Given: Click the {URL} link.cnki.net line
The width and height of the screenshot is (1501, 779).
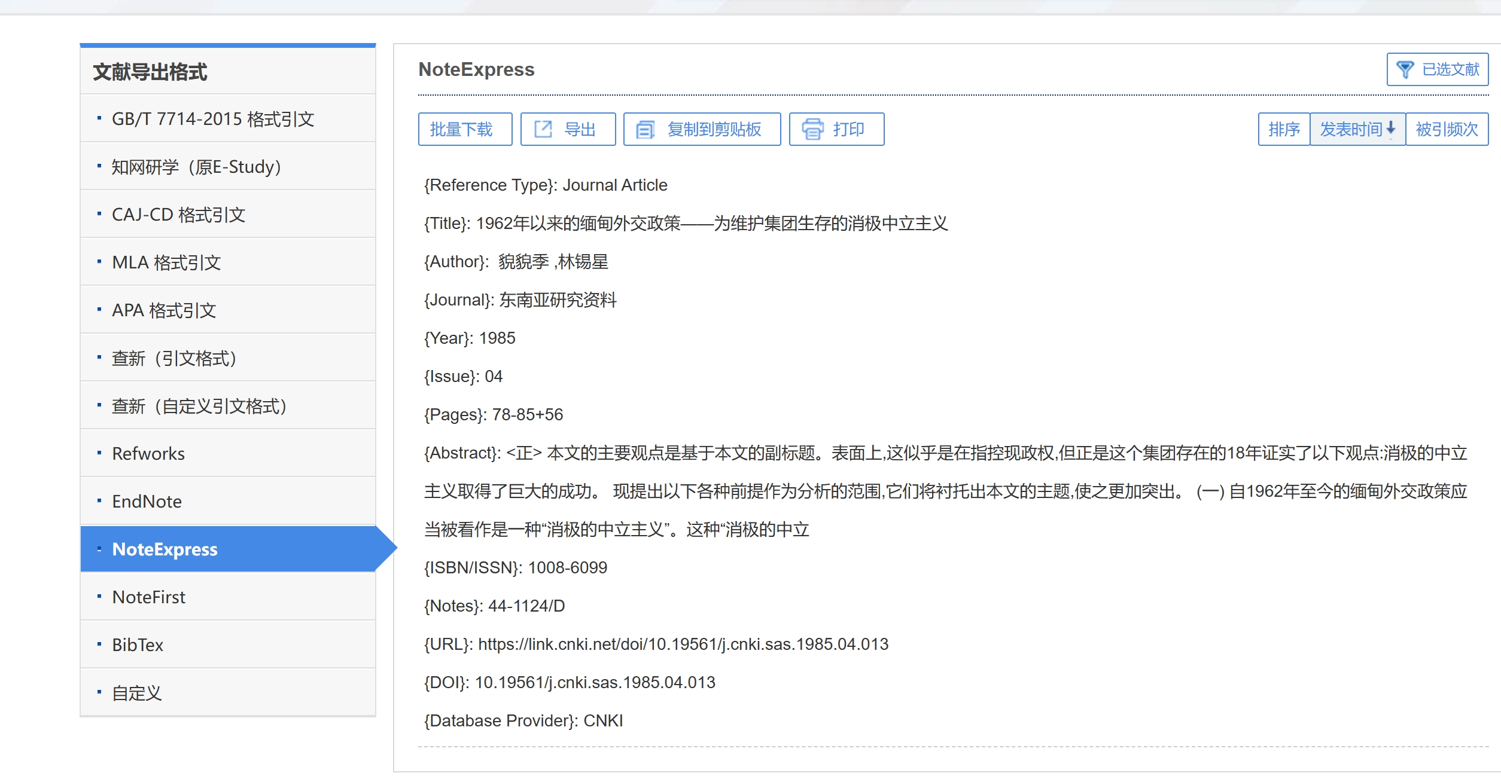Looking at the screenshot, I should (x=656, y=644).
